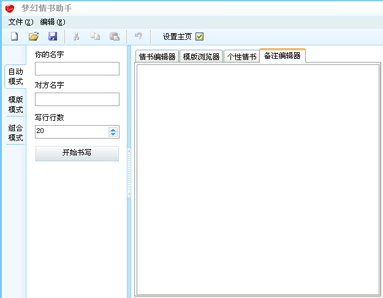383x298 pixels.
Task: Switch to the 情书编辑器 tab
Action: (x=157, y=56)
